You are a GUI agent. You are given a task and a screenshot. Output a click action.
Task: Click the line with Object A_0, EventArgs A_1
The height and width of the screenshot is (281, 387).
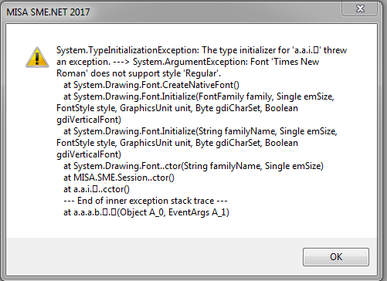(146, 212)
